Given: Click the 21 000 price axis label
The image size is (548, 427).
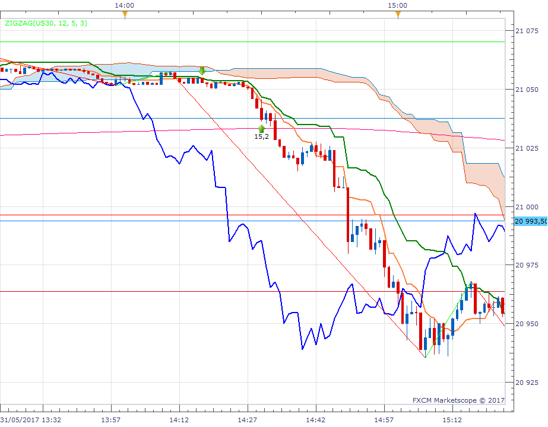Looking at the screenshot, I should coord(527,207).
